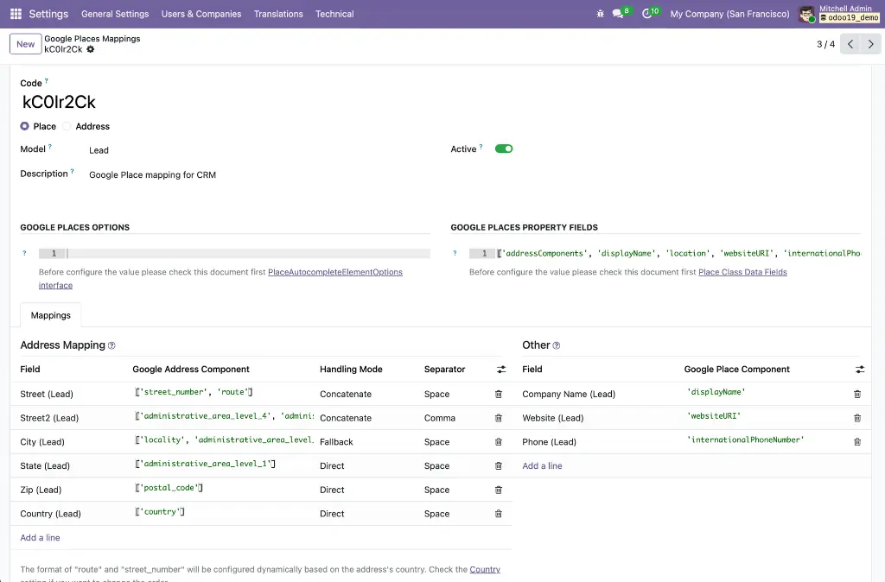Click help icon next to Other heading
Image resolution: width=885 pixels, height=582 pixels.
557,345
